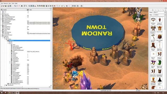The width and height of the screenshot is (167, 94).
Task: Click the volume icon in system tray
Action: [155, 93]
